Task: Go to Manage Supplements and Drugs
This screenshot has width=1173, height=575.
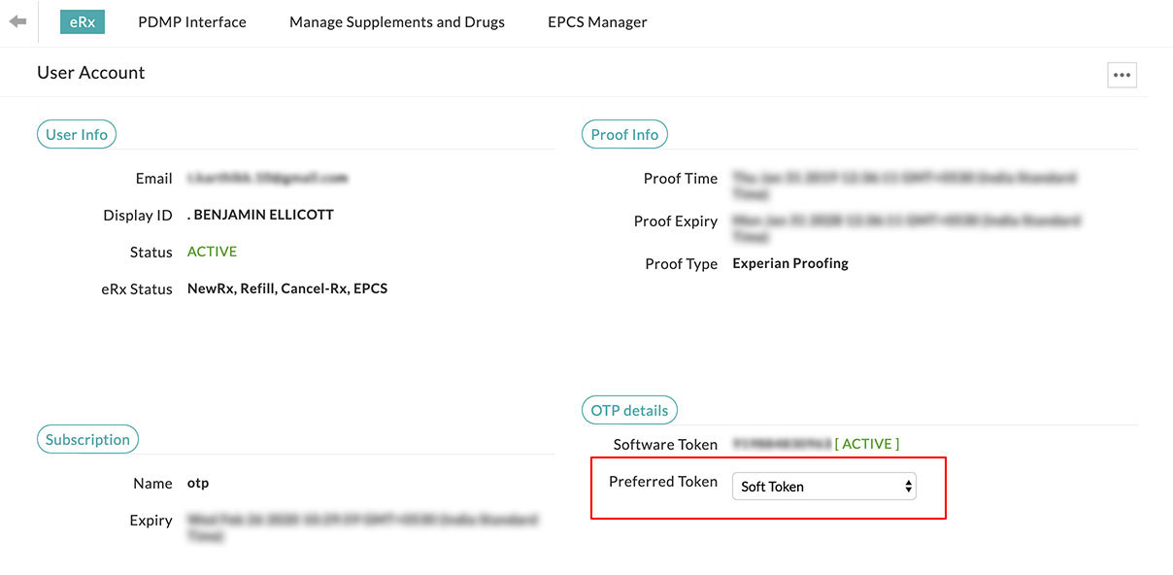Action: click(x=397, y=21)
